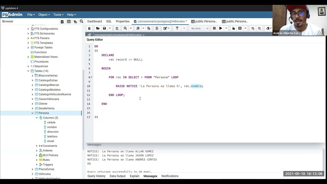Switch to the SQL tab
This screenshot has width=327, height=184.
click(x=109, y=21)
